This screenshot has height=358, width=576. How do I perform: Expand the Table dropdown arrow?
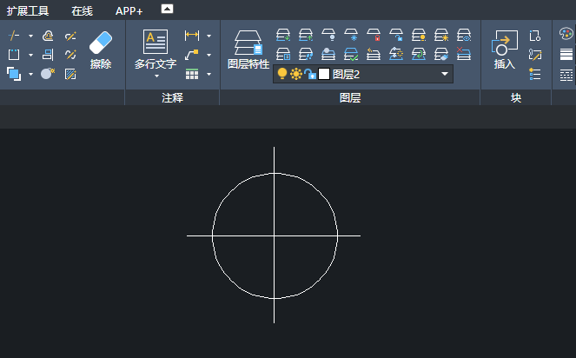click(x=209, y=74)
